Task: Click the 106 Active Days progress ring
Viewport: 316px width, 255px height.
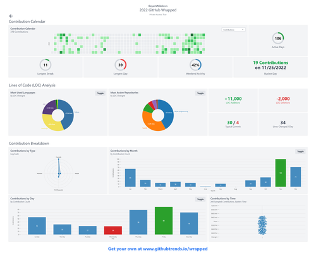Action: pos(278,39)
